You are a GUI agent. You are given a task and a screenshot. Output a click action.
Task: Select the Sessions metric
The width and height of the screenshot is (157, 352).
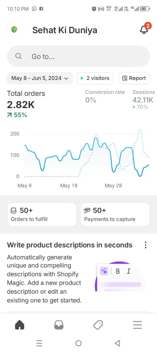point(144,99)
